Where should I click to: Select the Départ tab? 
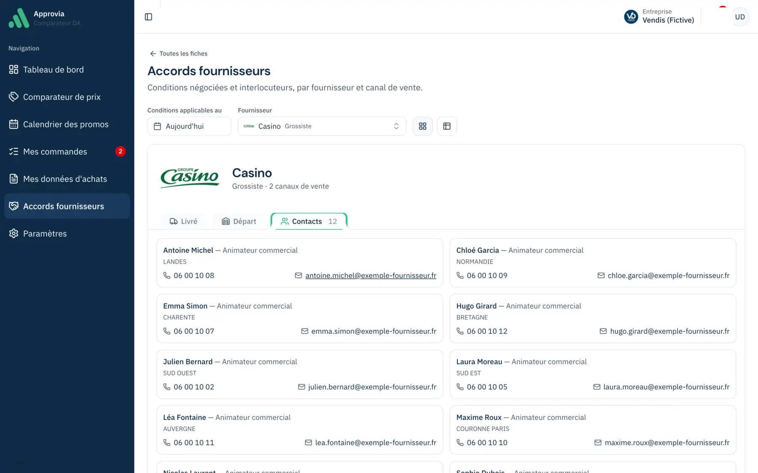(x=239, y=221)
